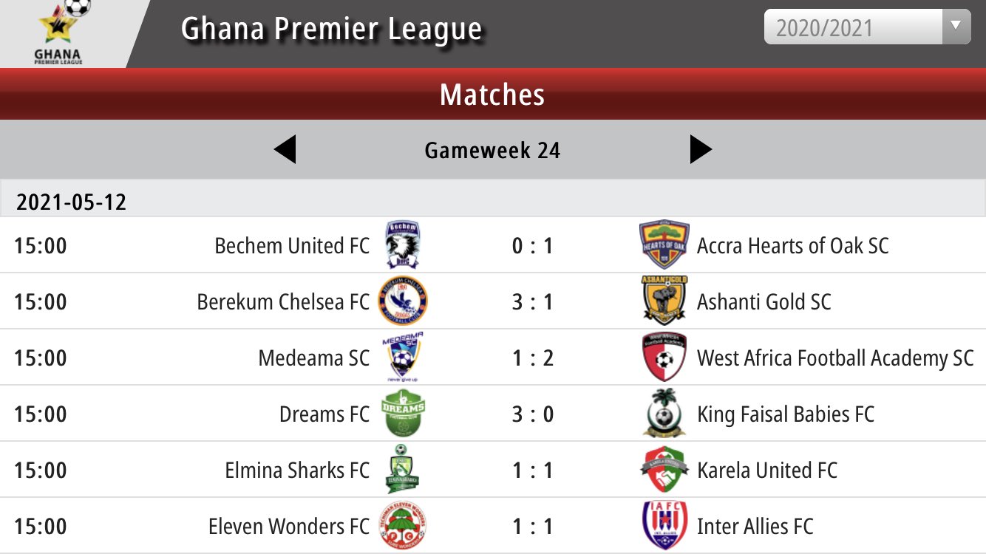This screenshot has height=554, width=986.
Task: Click the Inter Allies FC crest
Action: pyautogui.click(x=664, y=526)
